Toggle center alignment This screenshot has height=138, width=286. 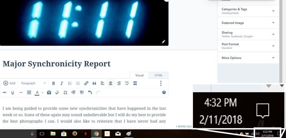point(110,83)
